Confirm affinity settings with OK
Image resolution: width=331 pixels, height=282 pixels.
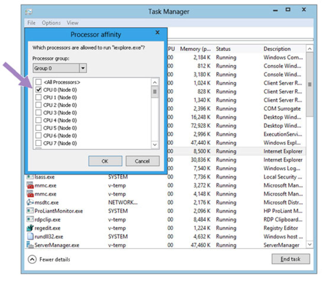pos(105,161)
